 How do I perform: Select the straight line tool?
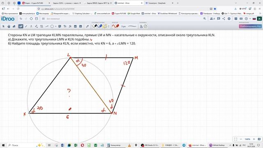[x=26, y=26]
